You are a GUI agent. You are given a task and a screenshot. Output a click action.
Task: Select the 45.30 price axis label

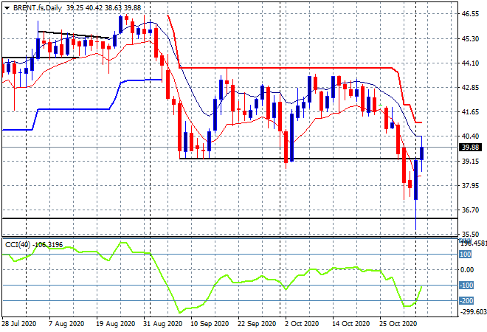[x=470, y=39]
